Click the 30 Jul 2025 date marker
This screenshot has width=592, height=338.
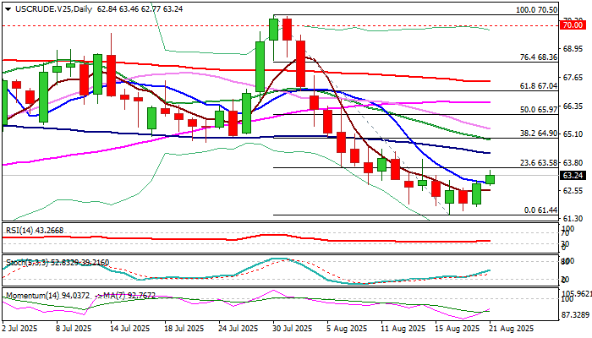coord(293,329)
